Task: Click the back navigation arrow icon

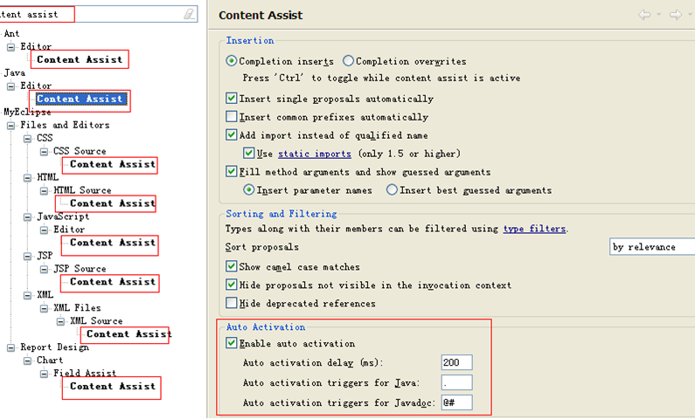Action: tap(644, 15)
